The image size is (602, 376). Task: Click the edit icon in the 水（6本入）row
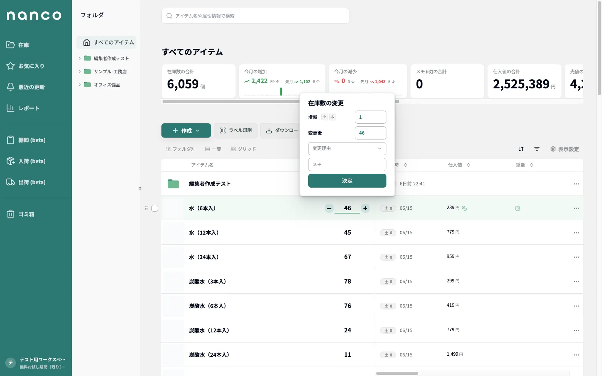coord(518,208)
